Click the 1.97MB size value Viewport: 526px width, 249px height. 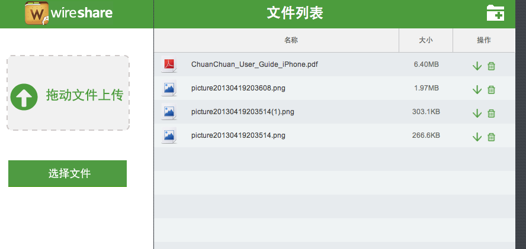pos(426,88)
